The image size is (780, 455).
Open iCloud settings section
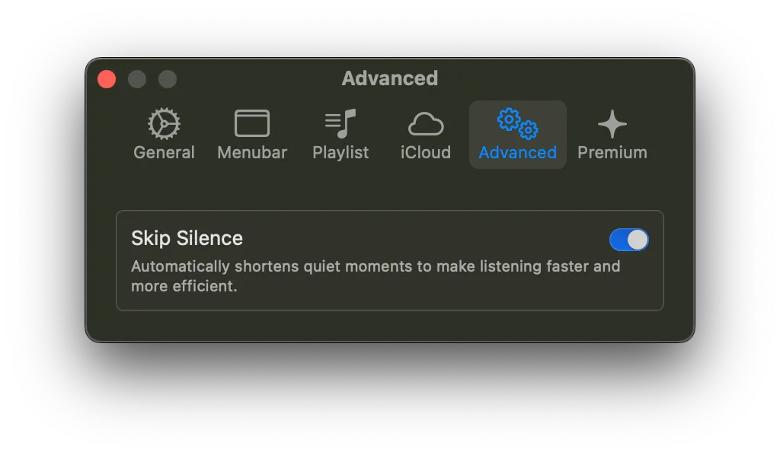click(x=425, y=152)
